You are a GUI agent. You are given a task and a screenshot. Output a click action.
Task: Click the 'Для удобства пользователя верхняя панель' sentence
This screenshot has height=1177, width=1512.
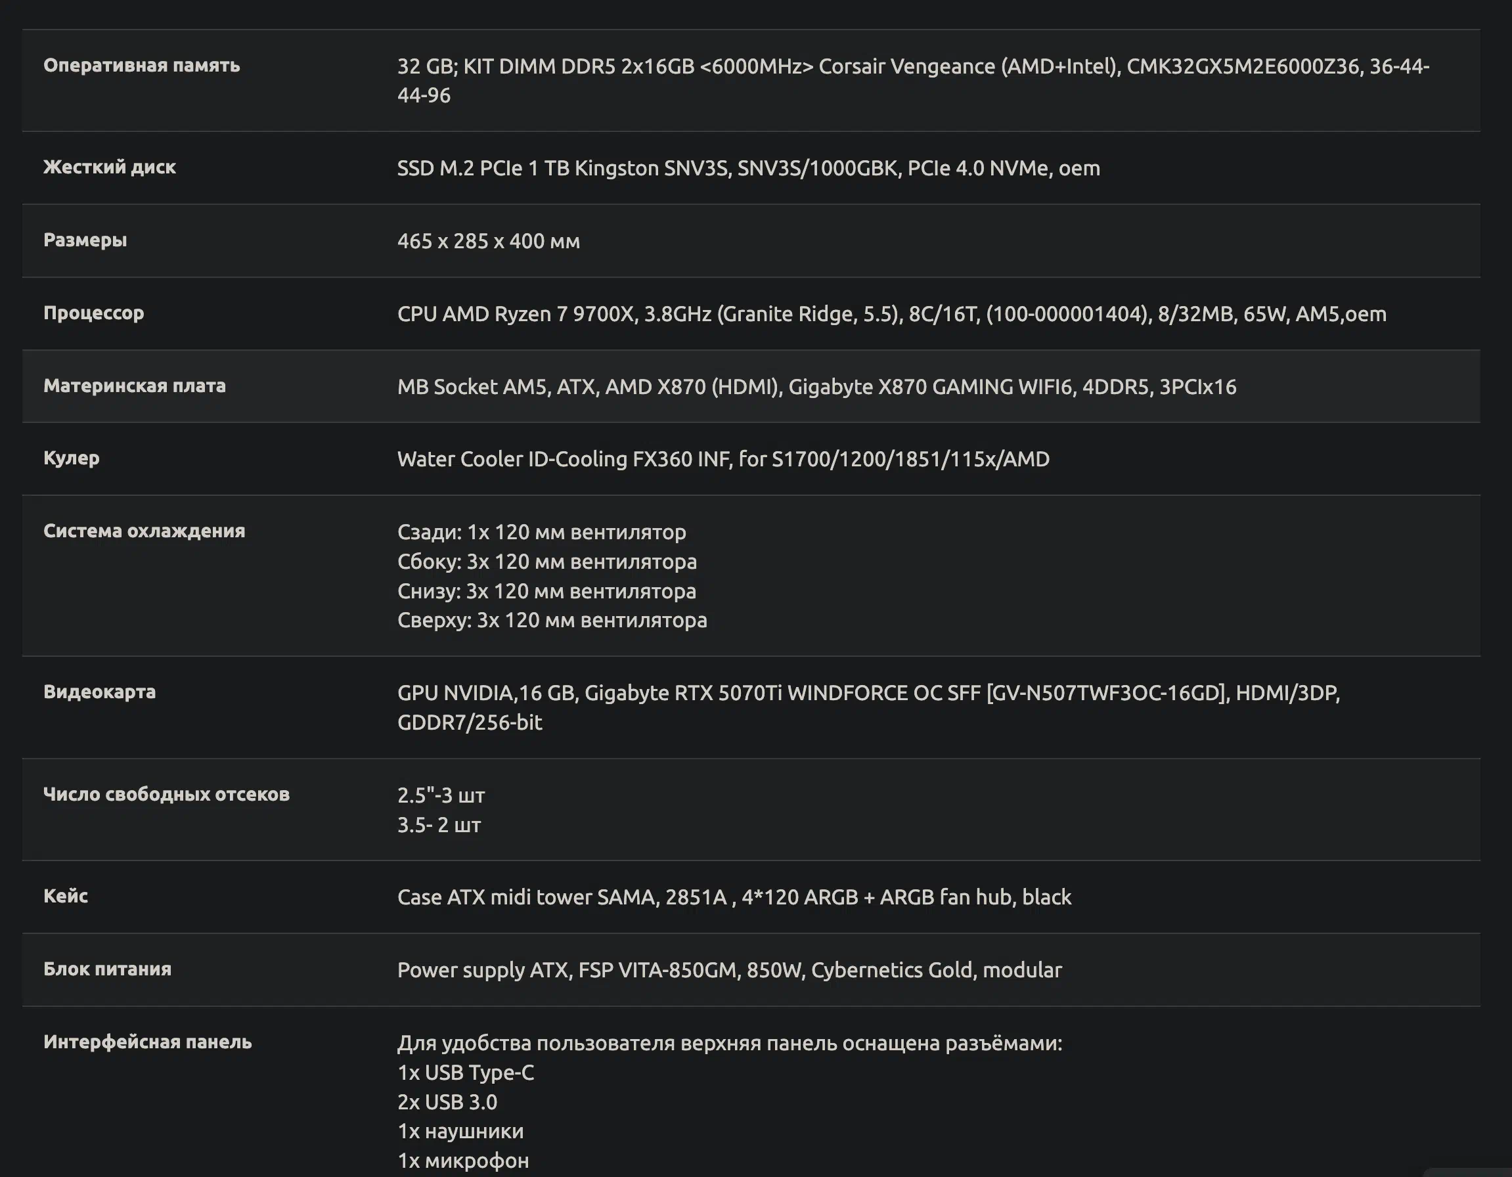coord(730,1043)
